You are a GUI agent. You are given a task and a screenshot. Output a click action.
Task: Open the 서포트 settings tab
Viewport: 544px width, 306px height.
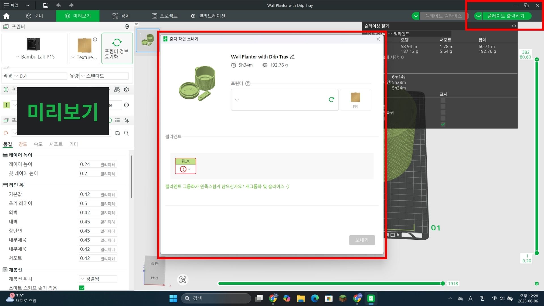pyautogui.click(x=56, y=144)
